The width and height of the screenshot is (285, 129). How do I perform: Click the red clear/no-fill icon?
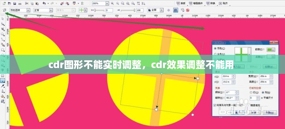[188, 10]
